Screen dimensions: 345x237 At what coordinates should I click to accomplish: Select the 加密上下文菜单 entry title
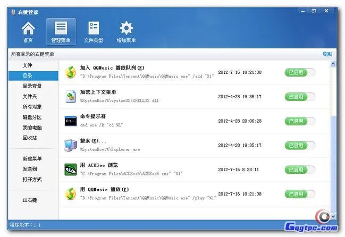pyautogui.click(x=98, y=92)
